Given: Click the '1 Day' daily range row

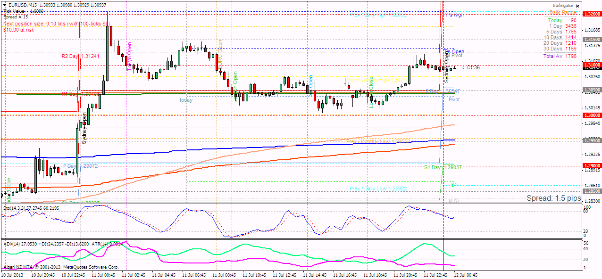Looking at the screenshot, I should tap(562, 26).
